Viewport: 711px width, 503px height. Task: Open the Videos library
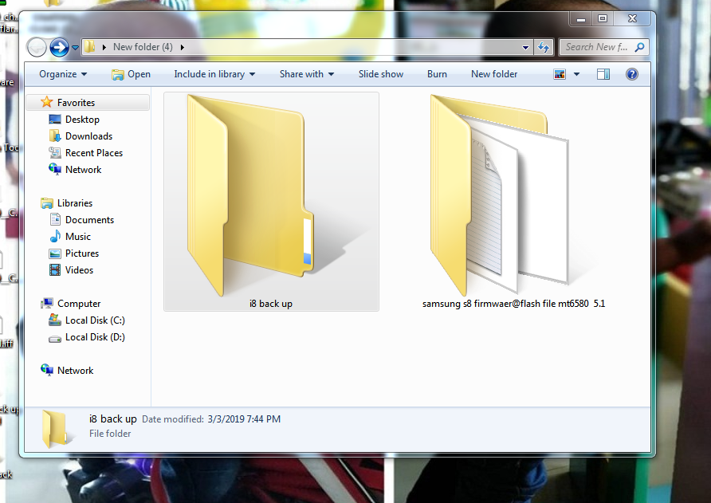[80, 270]
